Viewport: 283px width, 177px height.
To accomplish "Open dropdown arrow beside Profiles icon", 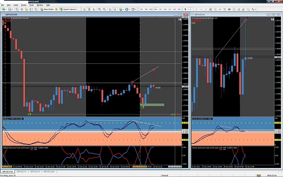I will click(x=13, y=9).
